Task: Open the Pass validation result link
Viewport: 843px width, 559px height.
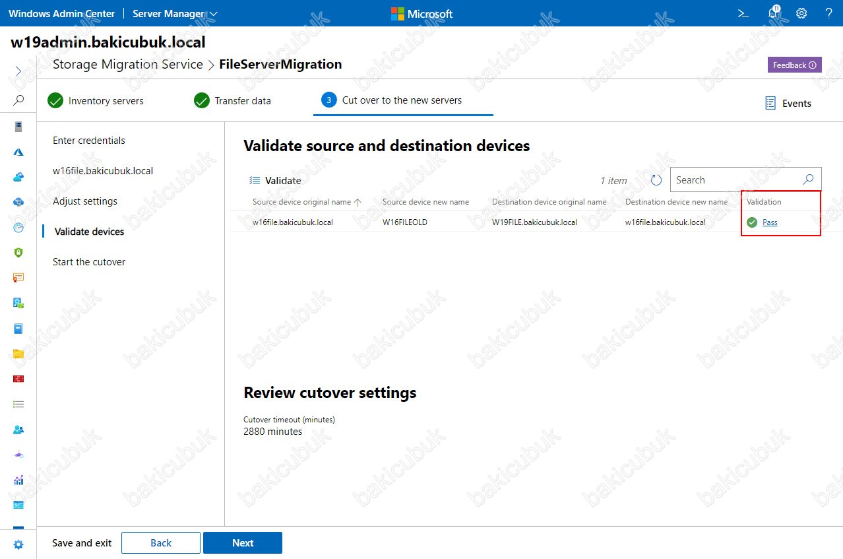Action: click(x=770, y=222)
